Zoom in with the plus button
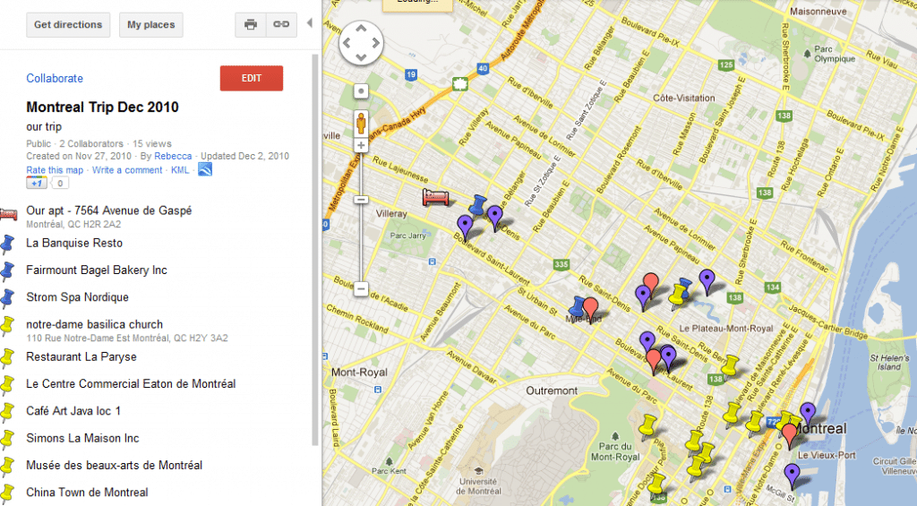The image size is (917, 506). 361,146
